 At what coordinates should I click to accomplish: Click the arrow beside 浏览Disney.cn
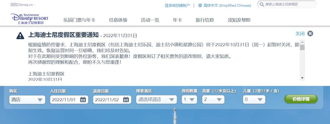35,5
